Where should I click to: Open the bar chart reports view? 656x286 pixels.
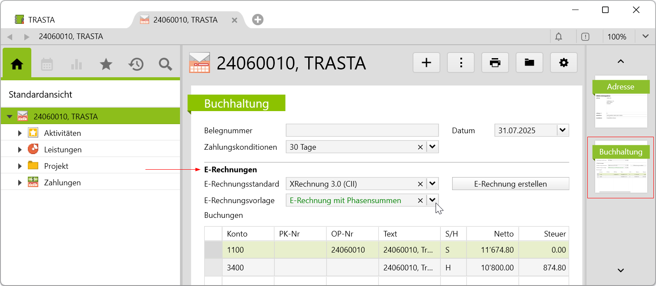[x=77, y=64]
